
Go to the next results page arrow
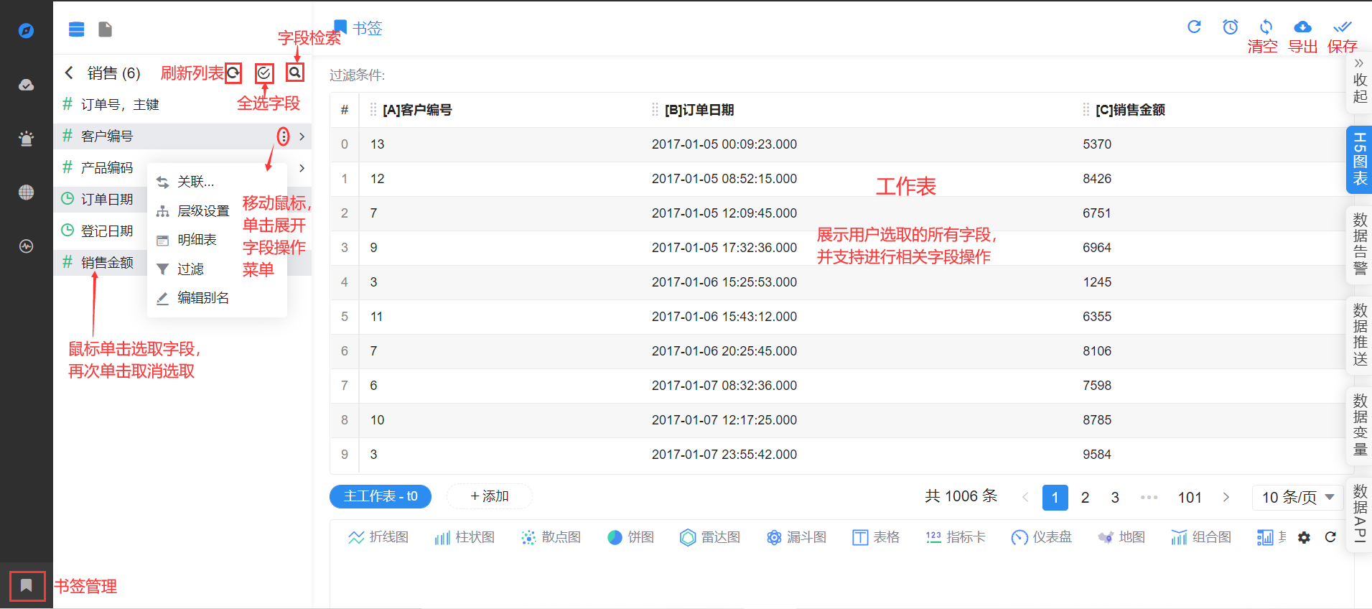click(1226, 497)
